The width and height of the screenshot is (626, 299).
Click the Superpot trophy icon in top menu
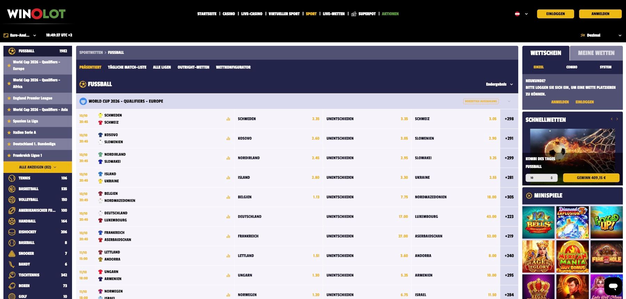354,14
